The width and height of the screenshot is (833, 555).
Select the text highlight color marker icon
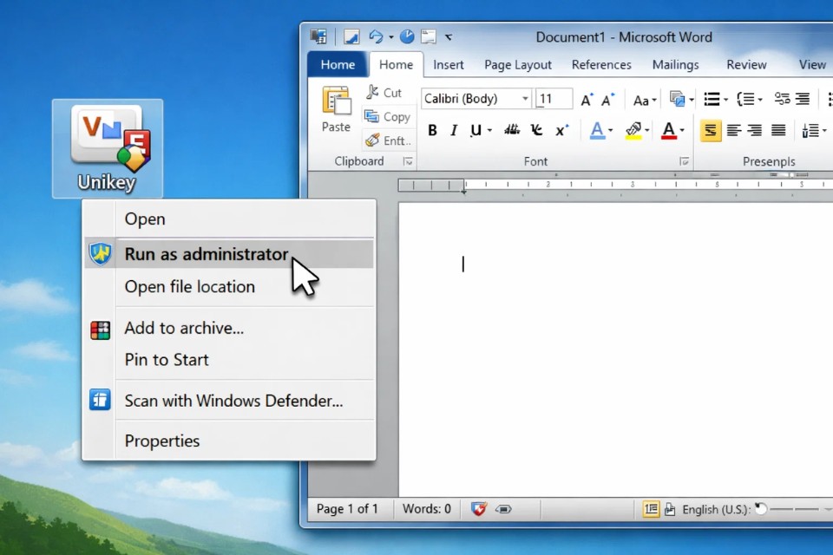pyautogui.click(x=633, y=130)
